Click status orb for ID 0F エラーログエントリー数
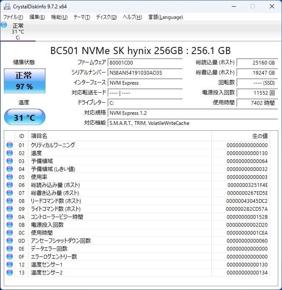Viewport: 282px width, 290px height. [x=10, y=256]
